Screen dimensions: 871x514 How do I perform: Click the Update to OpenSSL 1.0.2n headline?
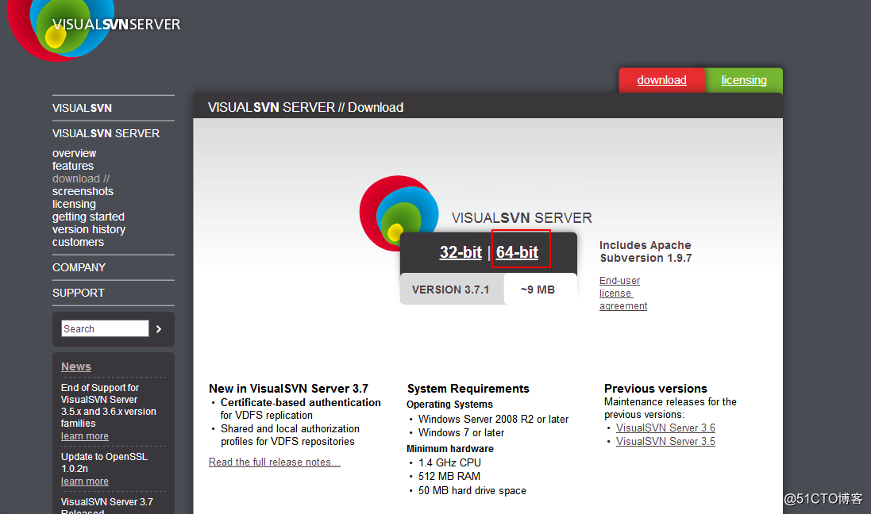coord(105,462)
